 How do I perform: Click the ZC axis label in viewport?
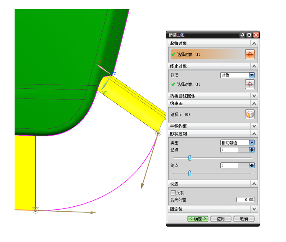coord(114,74)
